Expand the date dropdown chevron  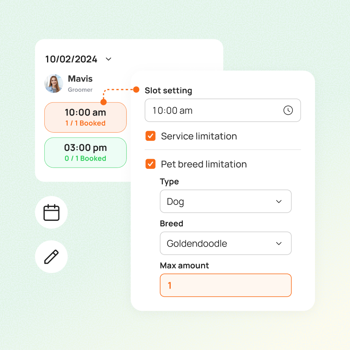[x=109, y=59]
